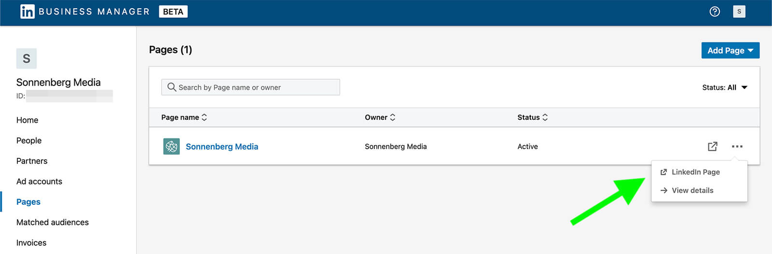
Task: Navigate to Ad accounts
Action: (39, 182)
